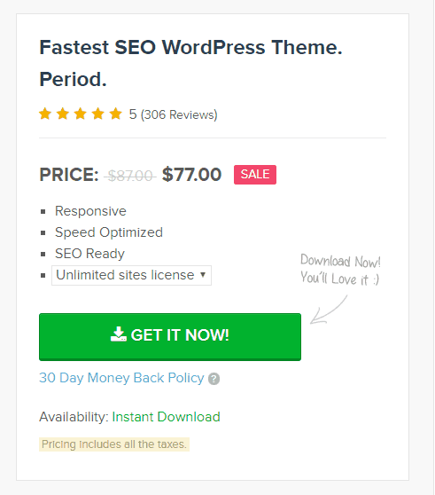
Task: Click the first rating star
Action: (x=45, y=114)
